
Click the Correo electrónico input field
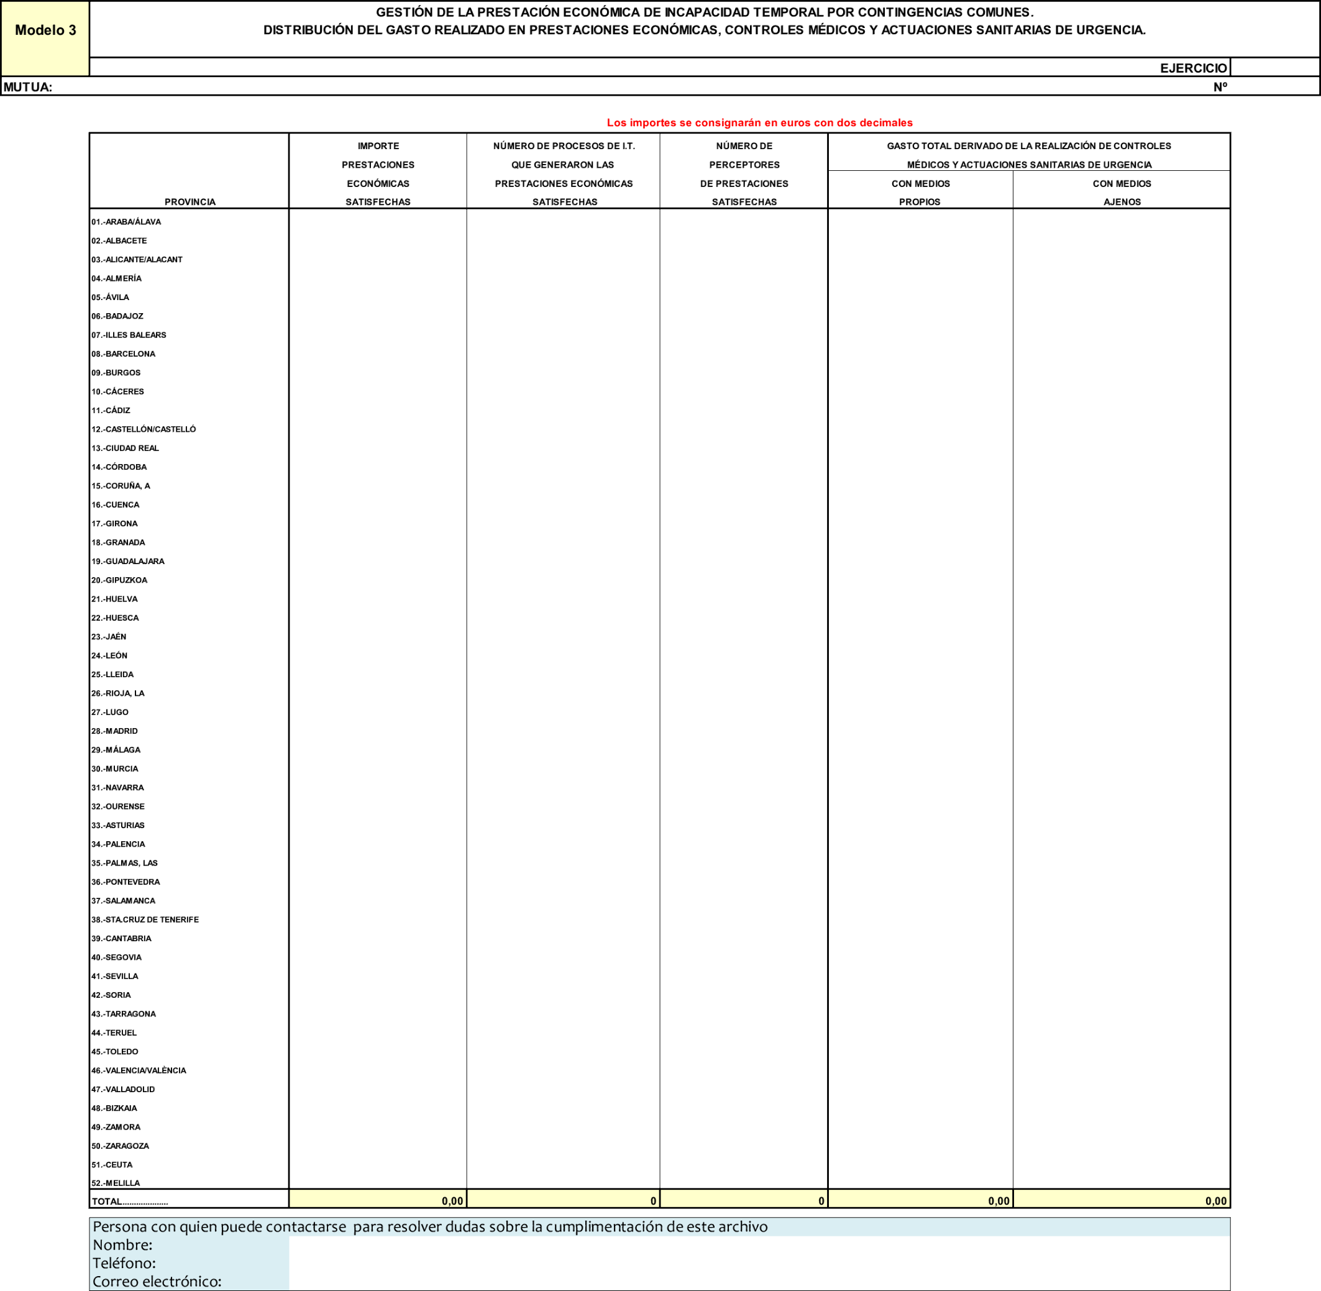[x=759, y=1282]
